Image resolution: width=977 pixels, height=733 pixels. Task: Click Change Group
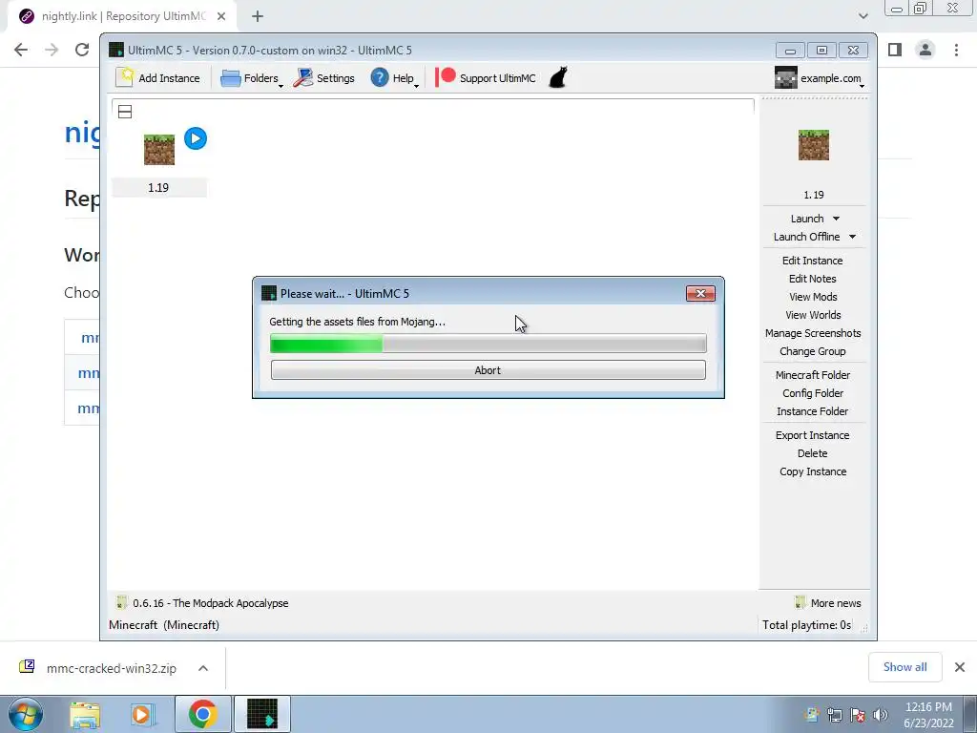[813, 351]
